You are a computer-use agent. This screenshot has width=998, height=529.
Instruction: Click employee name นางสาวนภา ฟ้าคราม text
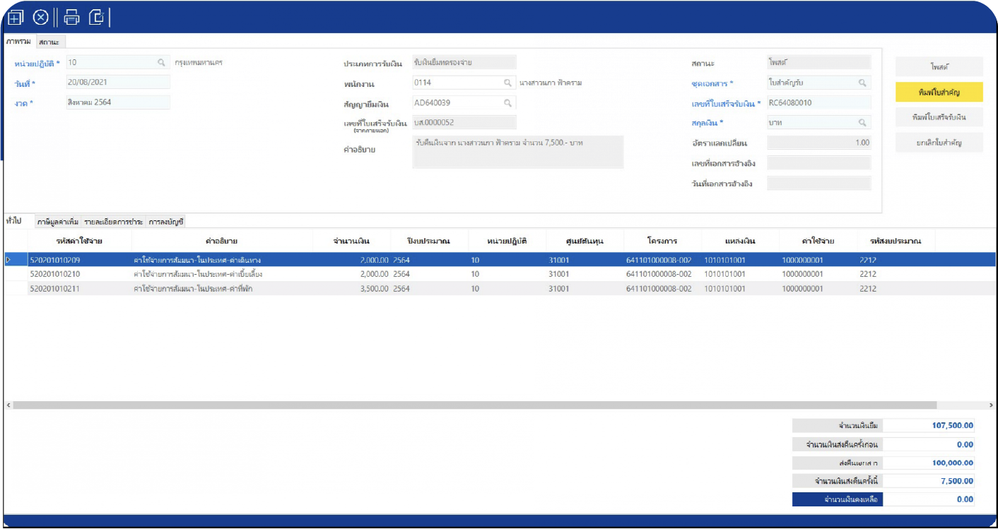(550, 83)
